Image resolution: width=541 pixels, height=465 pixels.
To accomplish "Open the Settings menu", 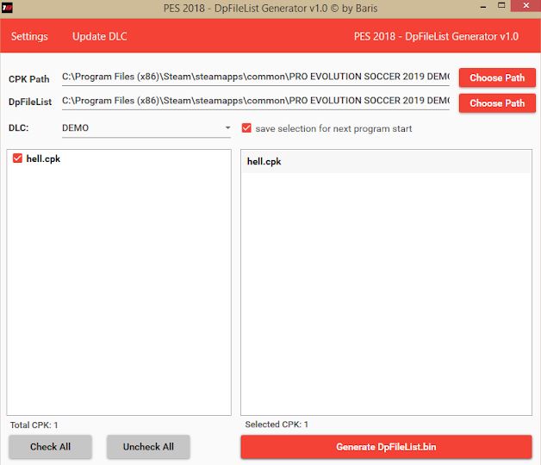I will [x=29, y=36].
